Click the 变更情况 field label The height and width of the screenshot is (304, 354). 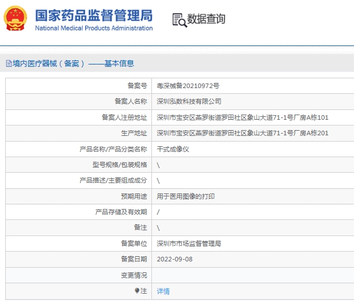coord(134,275)
